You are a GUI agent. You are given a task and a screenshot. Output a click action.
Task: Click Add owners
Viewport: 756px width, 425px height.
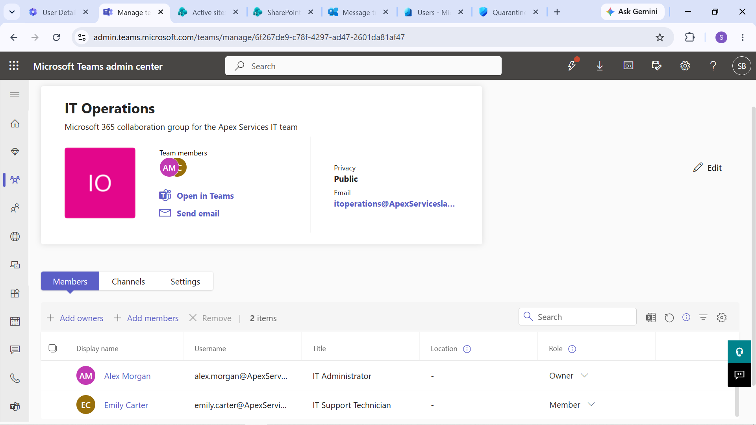(x=75, y=318)
